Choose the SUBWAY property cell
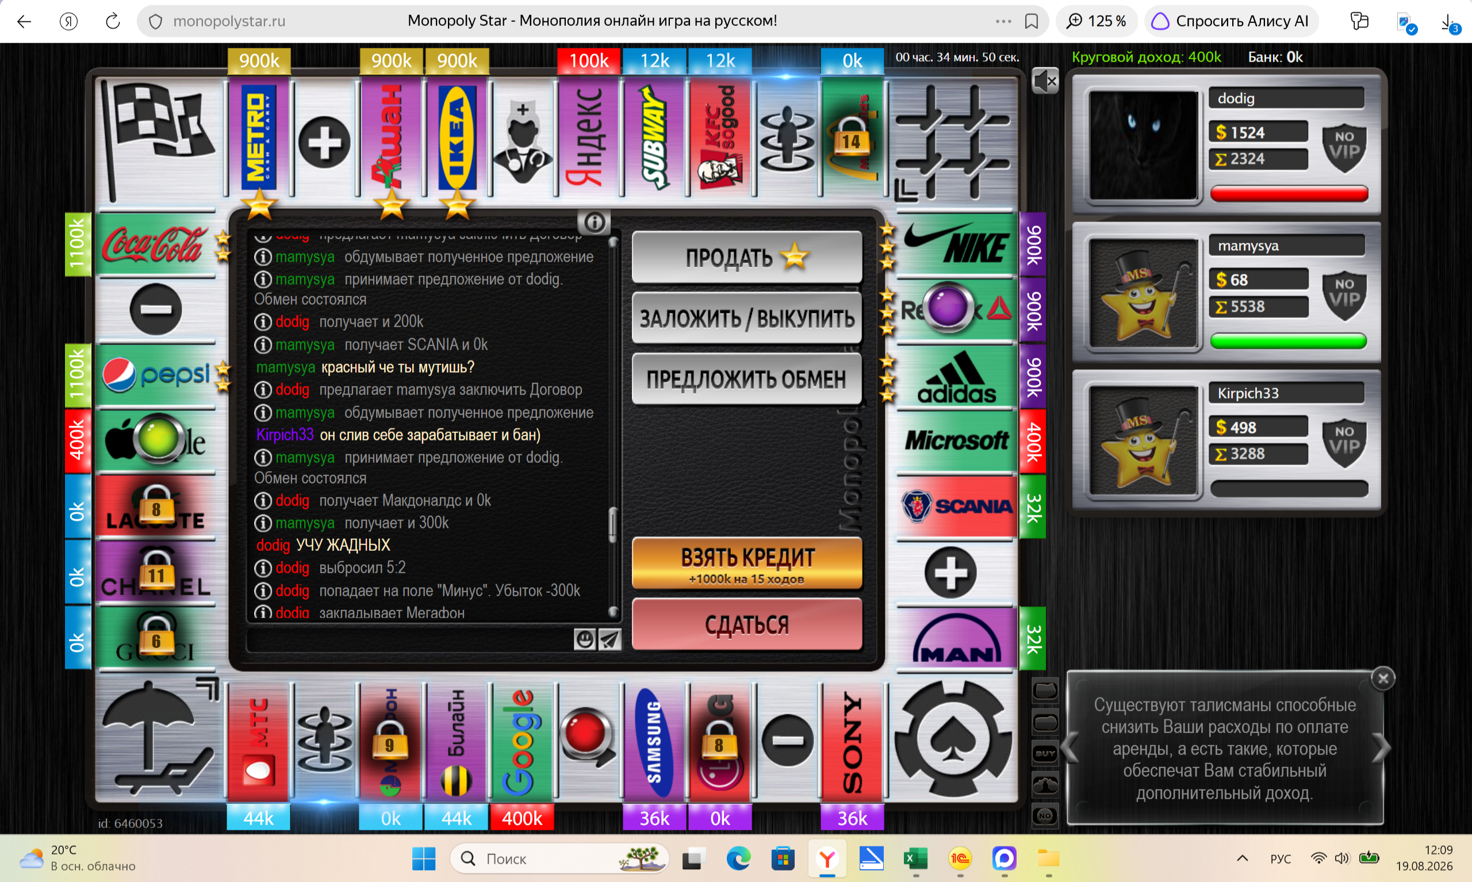 [x=654, y=137]
